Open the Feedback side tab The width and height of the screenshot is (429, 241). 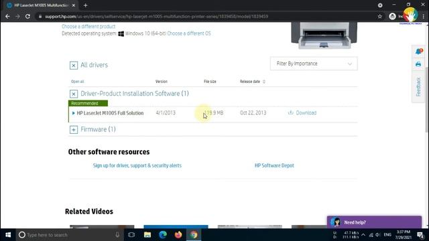[x=418, y=87]
